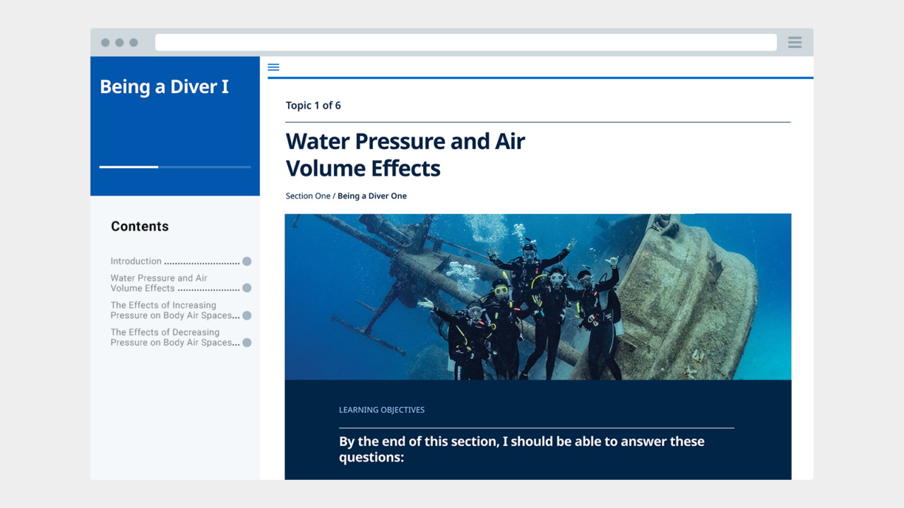Click completion circle for Water Pressure lesson
904x508 pixels.
pos(246,288)
